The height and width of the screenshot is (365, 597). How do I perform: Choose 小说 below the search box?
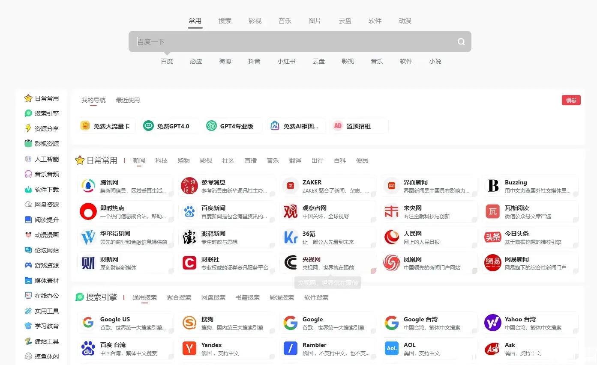(435, 61)
